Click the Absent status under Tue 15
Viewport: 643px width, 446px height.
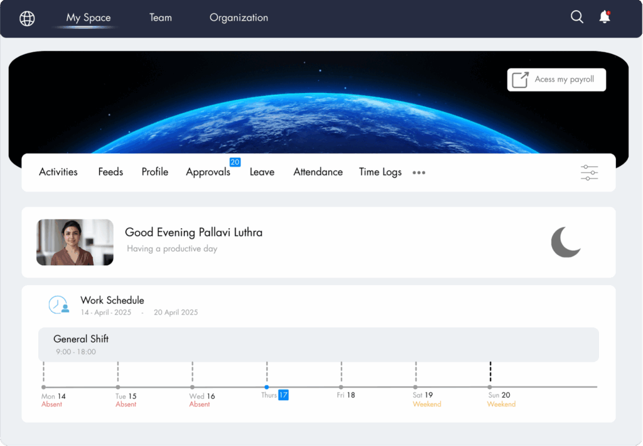click(x=126, y=404)
